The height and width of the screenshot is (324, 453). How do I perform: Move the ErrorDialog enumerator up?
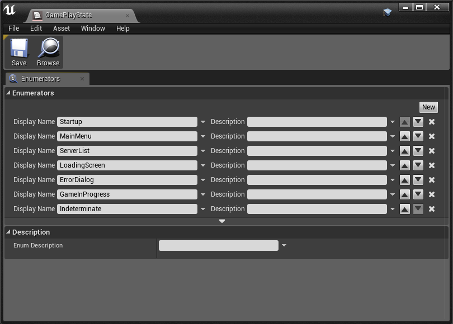click(405, 180)
